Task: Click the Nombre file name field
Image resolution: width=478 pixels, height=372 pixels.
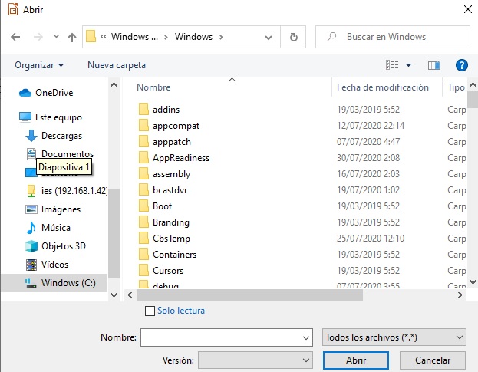Action: tap(226, 337)
